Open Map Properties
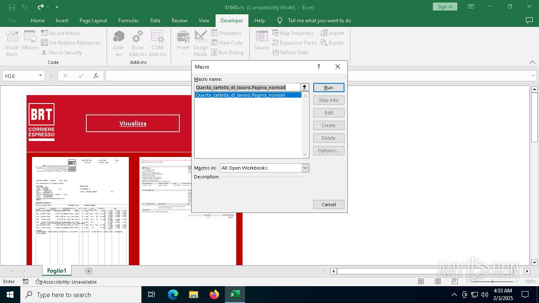 (293, 33)
